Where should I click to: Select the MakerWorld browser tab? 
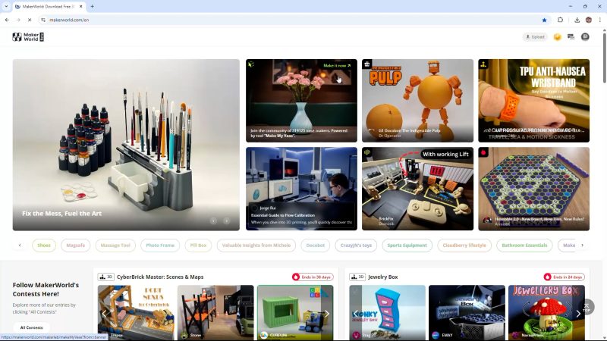[x=49, y=7]
